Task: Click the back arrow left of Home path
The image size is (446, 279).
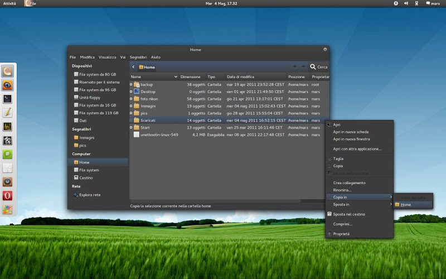Action: pos(134,67)
